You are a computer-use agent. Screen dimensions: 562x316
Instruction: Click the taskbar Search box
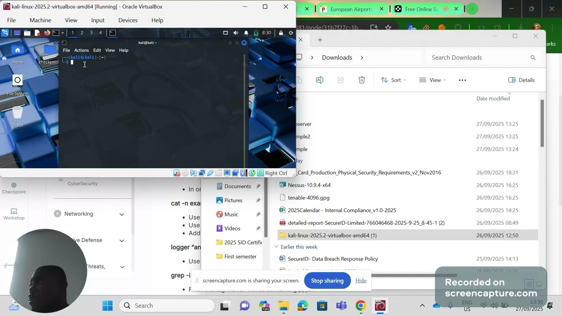(x=167, y=305)
